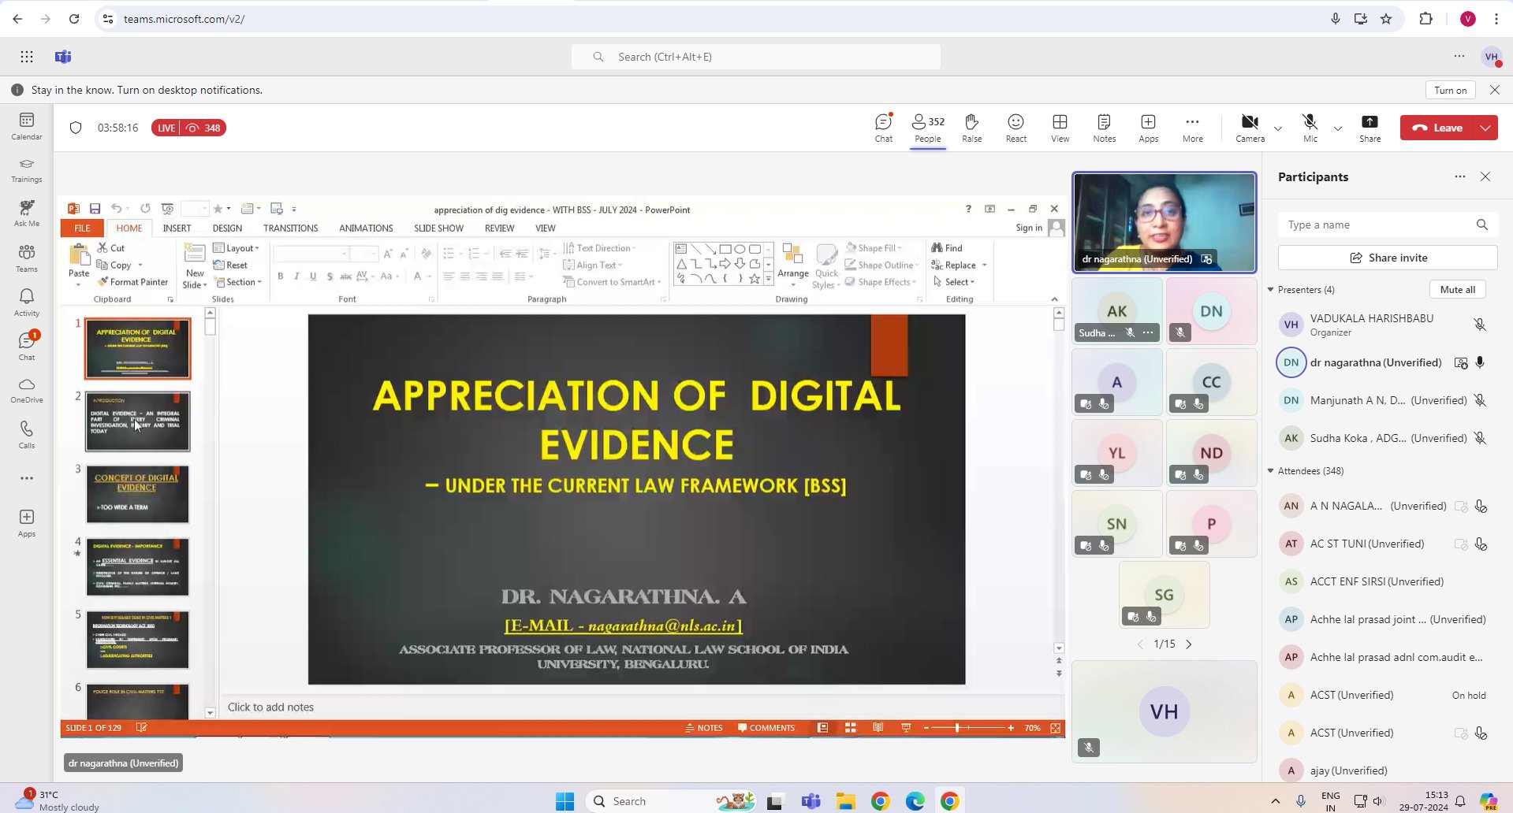Image resolution: width=1513 pixels, height=813 pixels.
Task: Open Microsoft Edge from taskbar
Action: click(x=915, y=801)
